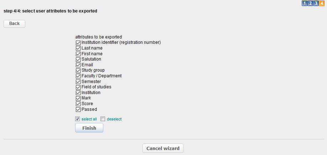Click the select all checkmark icon

[x=78, y=119]
